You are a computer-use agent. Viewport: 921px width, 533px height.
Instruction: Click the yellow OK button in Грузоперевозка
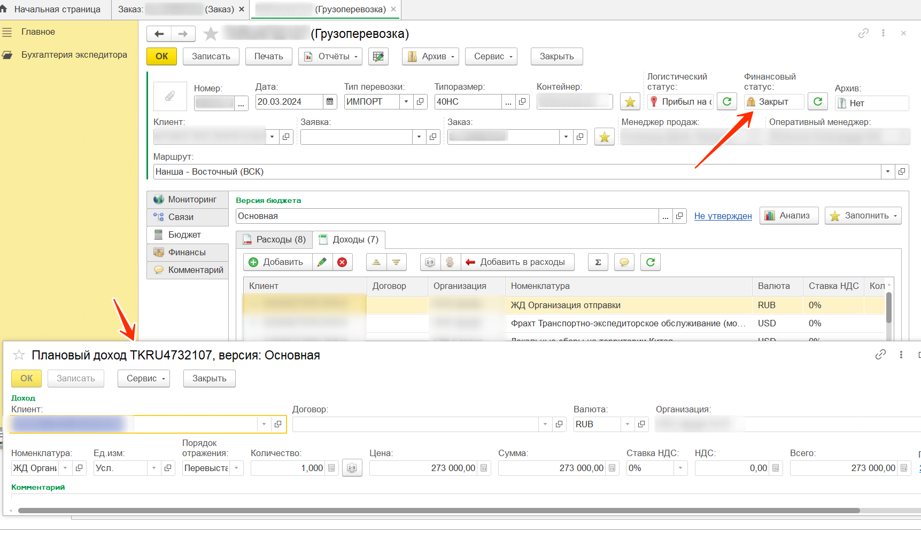coord(161,56)
